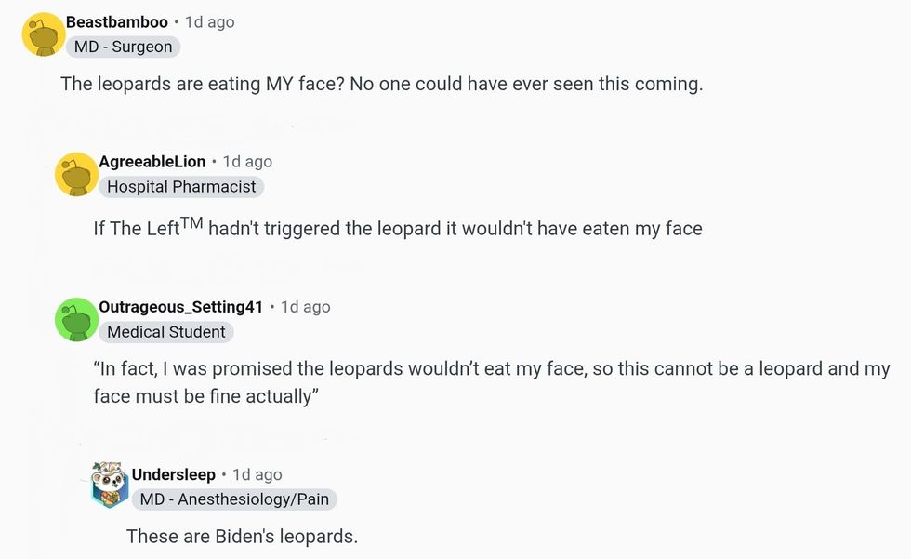Image resolution: width=911 pixels, height=559 pixels.
Task: Click Undersleep's '1d ago' timestamp
Action: 257,474
